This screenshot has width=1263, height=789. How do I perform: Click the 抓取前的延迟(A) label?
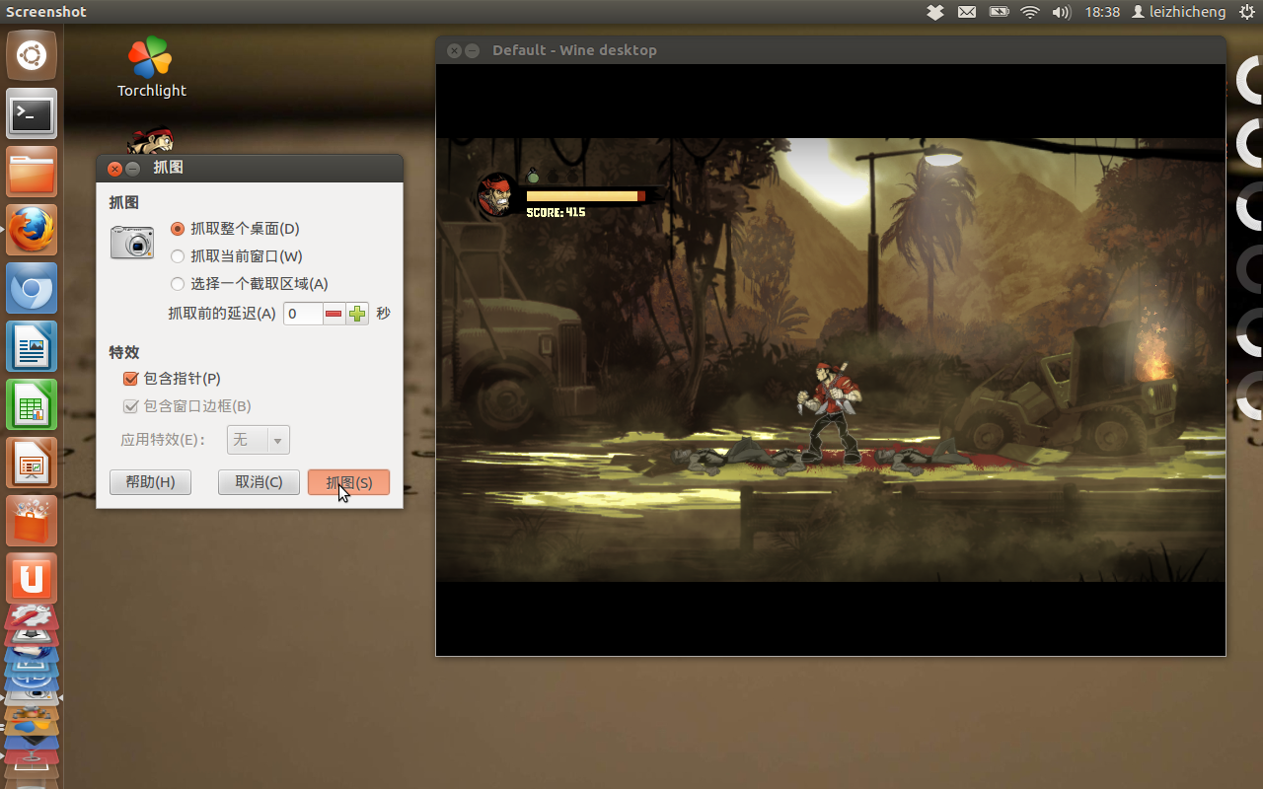tap(222, 314)
